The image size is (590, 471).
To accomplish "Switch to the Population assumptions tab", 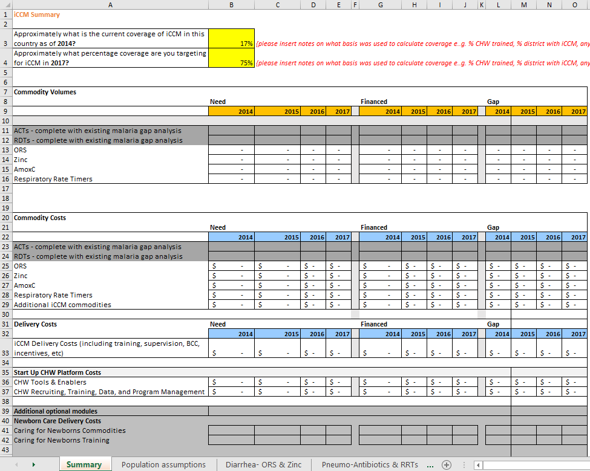I will [x=163, y=464].
